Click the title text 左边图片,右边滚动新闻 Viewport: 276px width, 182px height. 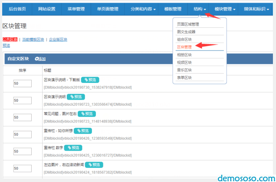pyautogui.click(x=64, y=165)
